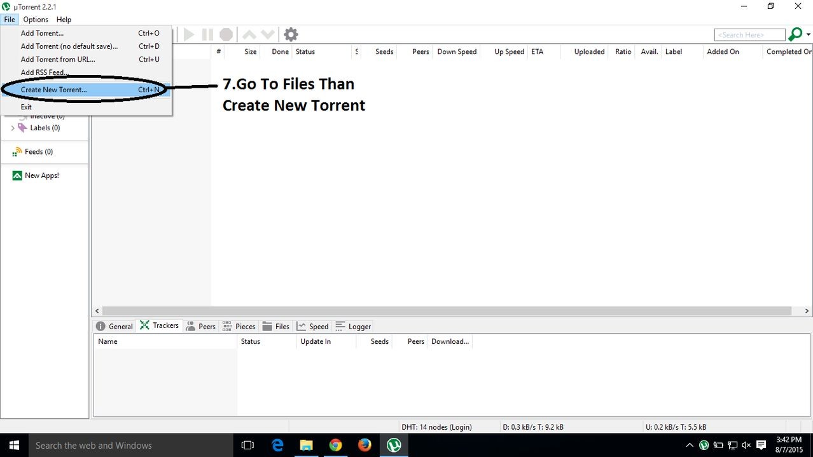Expand the Labels (0) tree node
The height and width of the screenshot is (457, 813).
[13, 128]
